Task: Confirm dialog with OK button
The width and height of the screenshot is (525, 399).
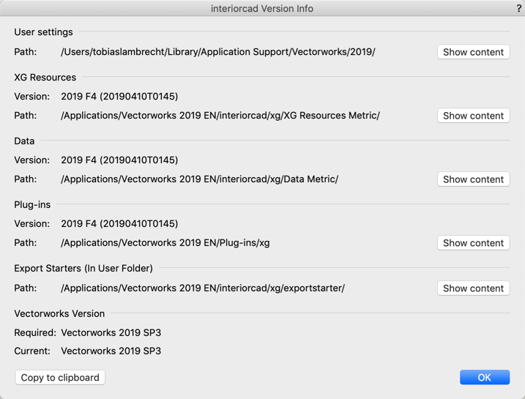Action: click(x=485, y=377)
